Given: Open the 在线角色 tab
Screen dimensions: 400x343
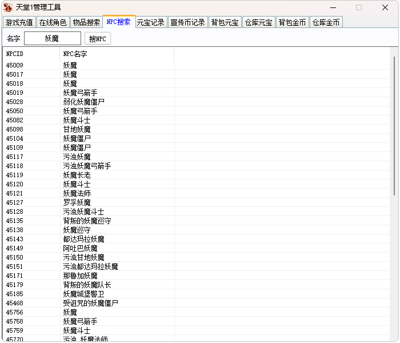Looking at the screenshot, I should [53, 22].
